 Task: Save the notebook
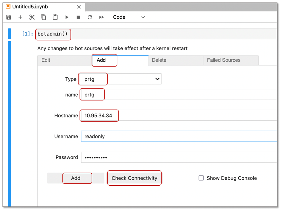click(8, 17)
